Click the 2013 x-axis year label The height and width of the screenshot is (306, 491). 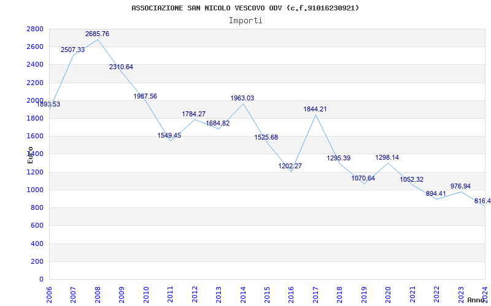point(218,295)
